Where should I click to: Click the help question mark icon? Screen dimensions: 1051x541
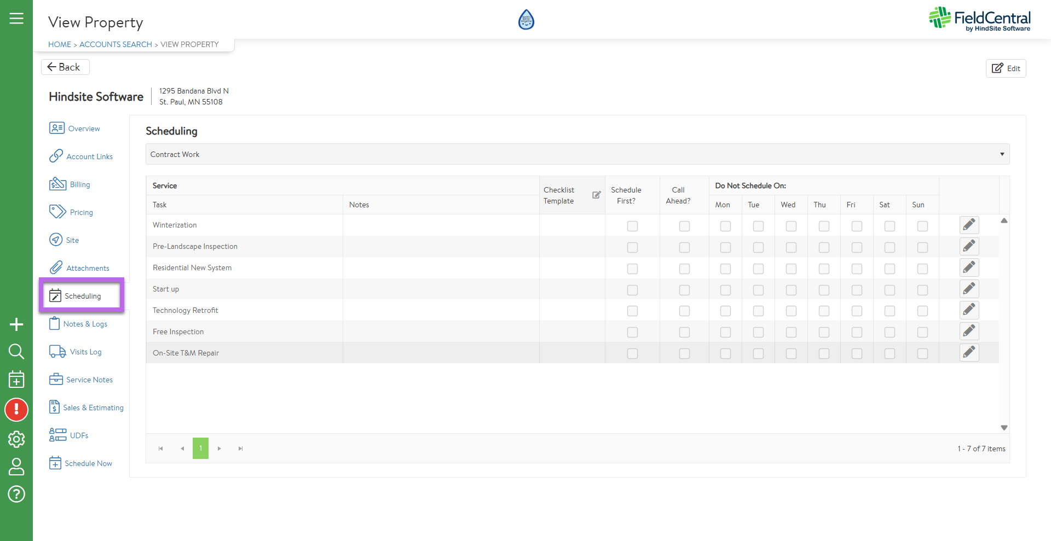point(16,494)
